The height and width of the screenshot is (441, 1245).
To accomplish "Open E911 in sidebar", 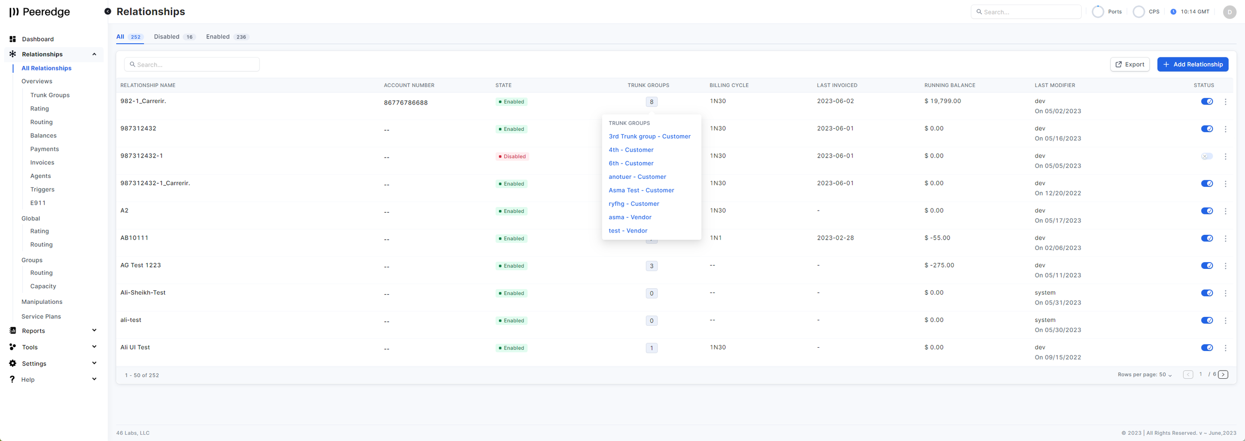I will pos(38,203).
